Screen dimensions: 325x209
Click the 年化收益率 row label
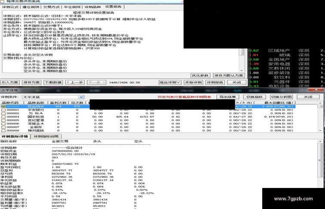(x=11, y=187)
